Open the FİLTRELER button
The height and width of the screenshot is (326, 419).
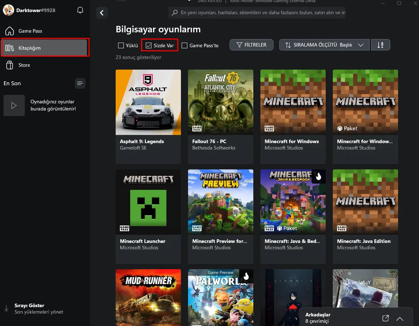252,45
